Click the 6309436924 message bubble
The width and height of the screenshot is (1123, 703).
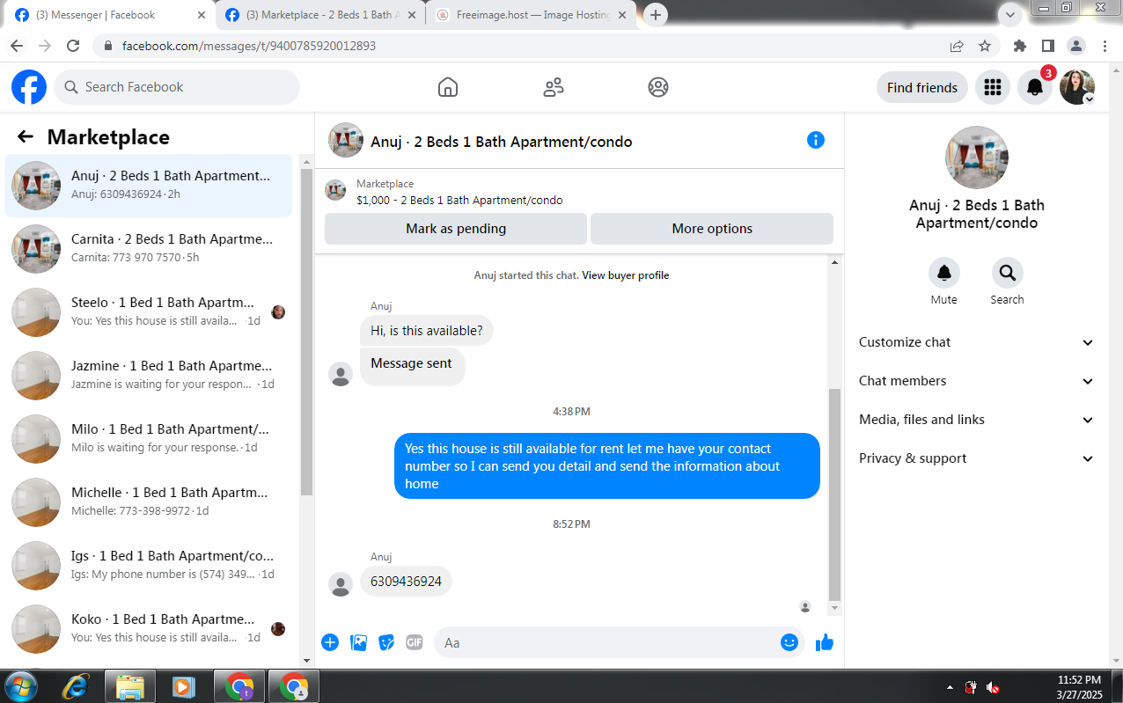click(x=406, y=582)
